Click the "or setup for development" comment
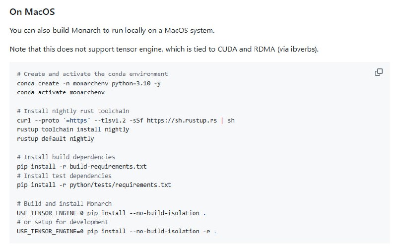 point(62,222)
